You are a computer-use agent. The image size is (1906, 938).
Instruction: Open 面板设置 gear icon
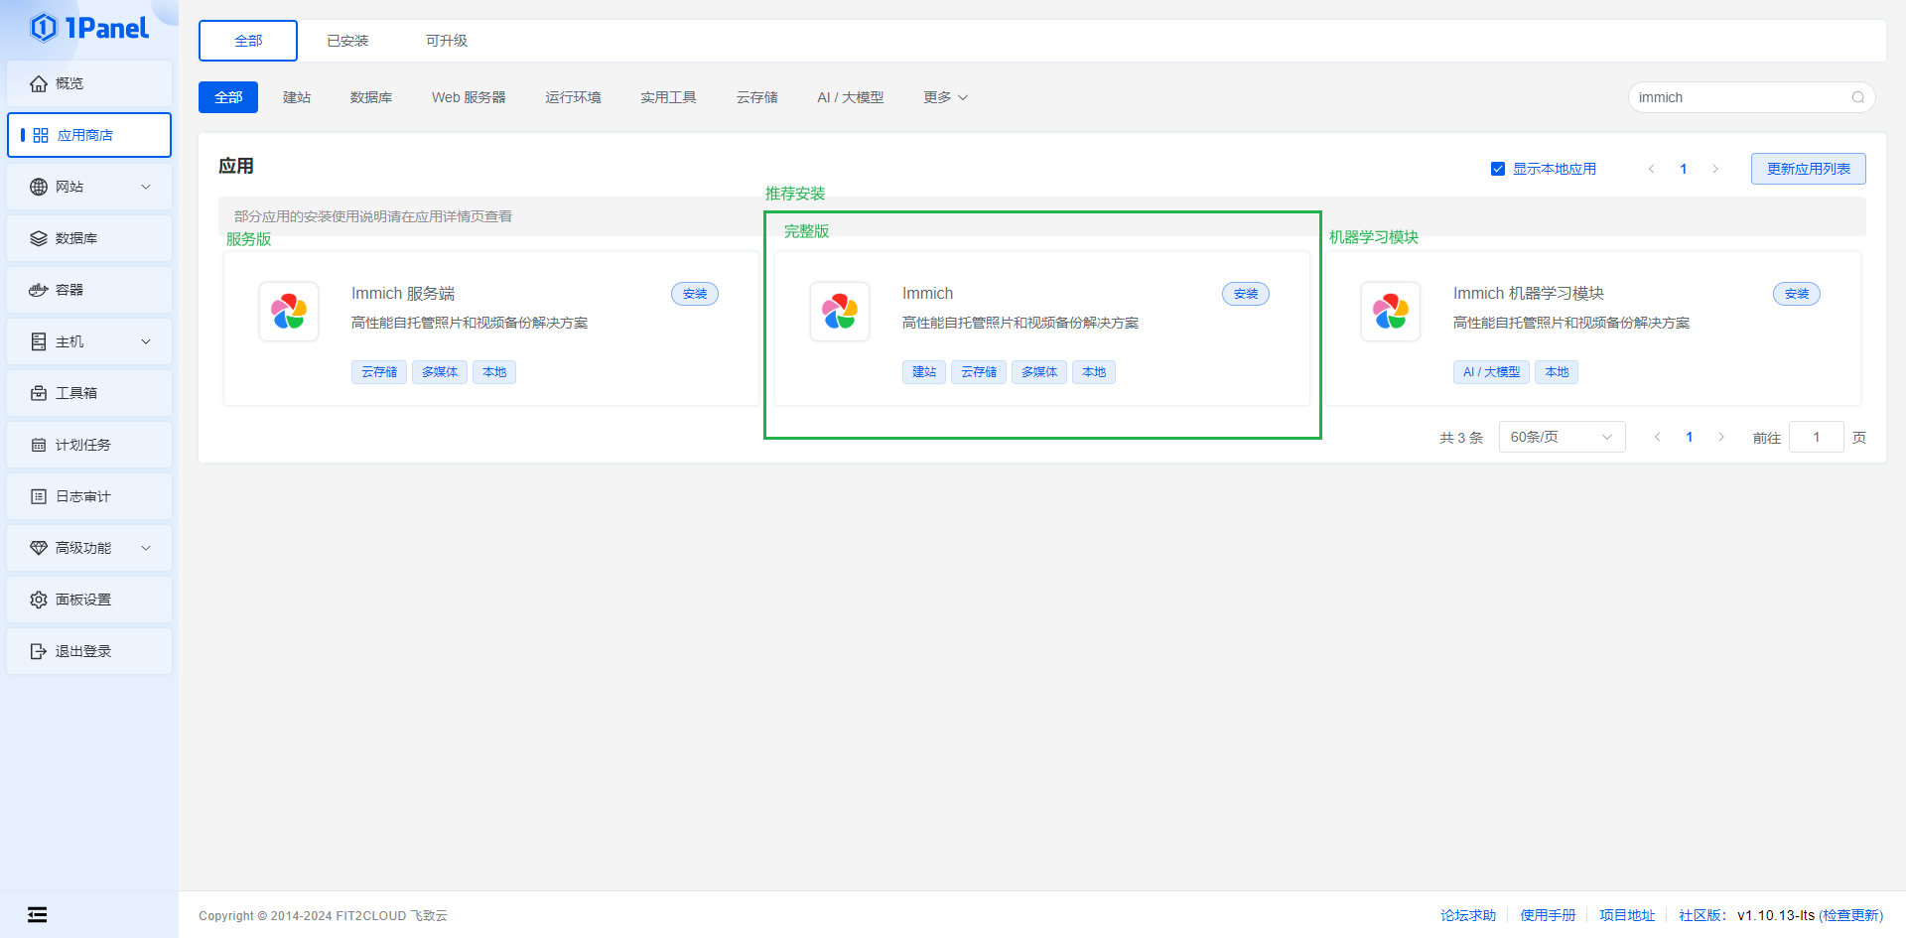coord(39,600)
